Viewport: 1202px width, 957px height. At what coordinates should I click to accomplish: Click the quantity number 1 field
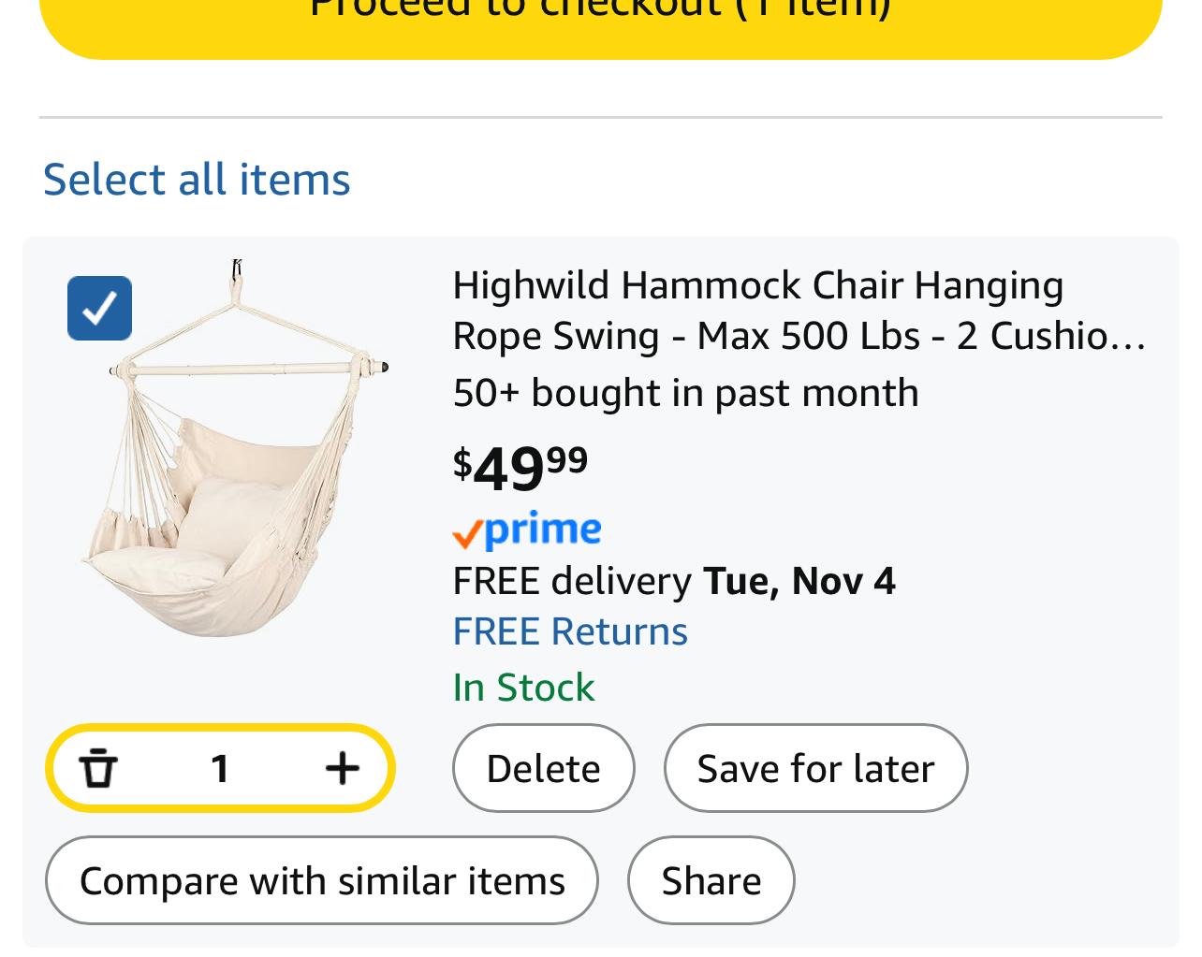[x=220, y=769]
